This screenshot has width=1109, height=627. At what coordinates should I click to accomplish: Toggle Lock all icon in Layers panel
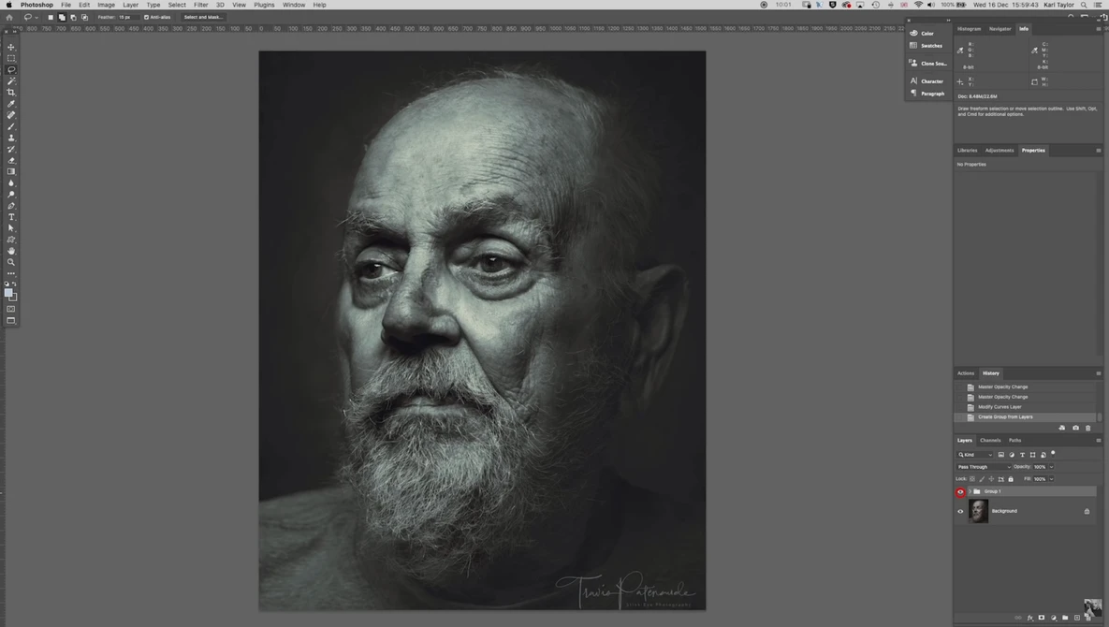(x=1011, y=479)
